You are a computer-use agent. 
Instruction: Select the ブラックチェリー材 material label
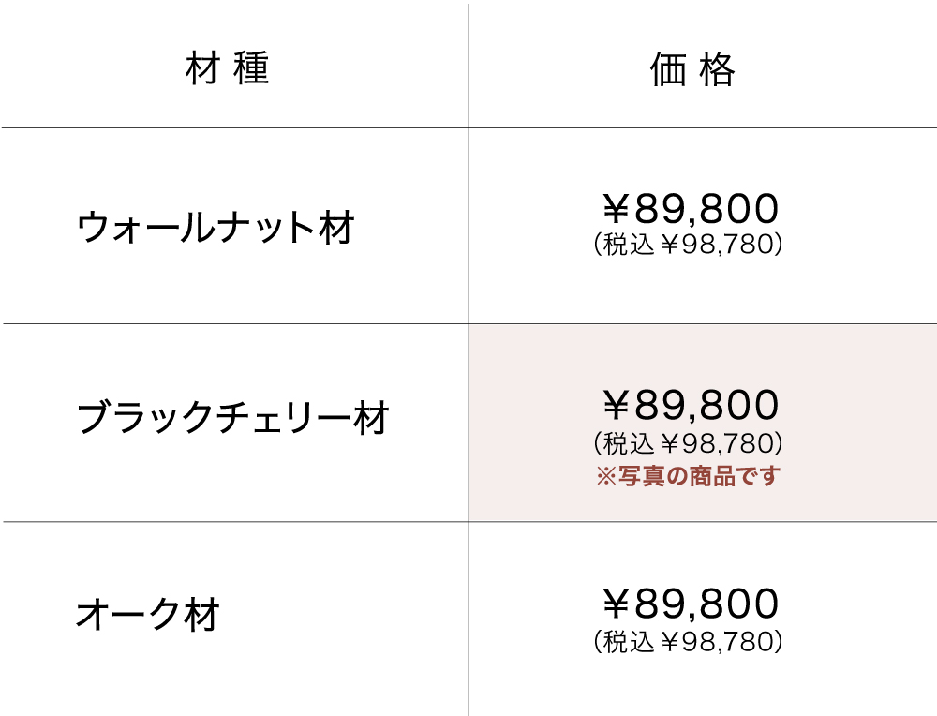tap(232, 418)
